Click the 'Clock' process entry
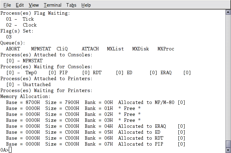This screenshot has height=153, width=231. click(30, 25)
